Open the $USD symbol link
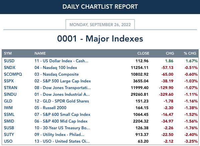Screen dimensions: 200x146 coord(9,61)
